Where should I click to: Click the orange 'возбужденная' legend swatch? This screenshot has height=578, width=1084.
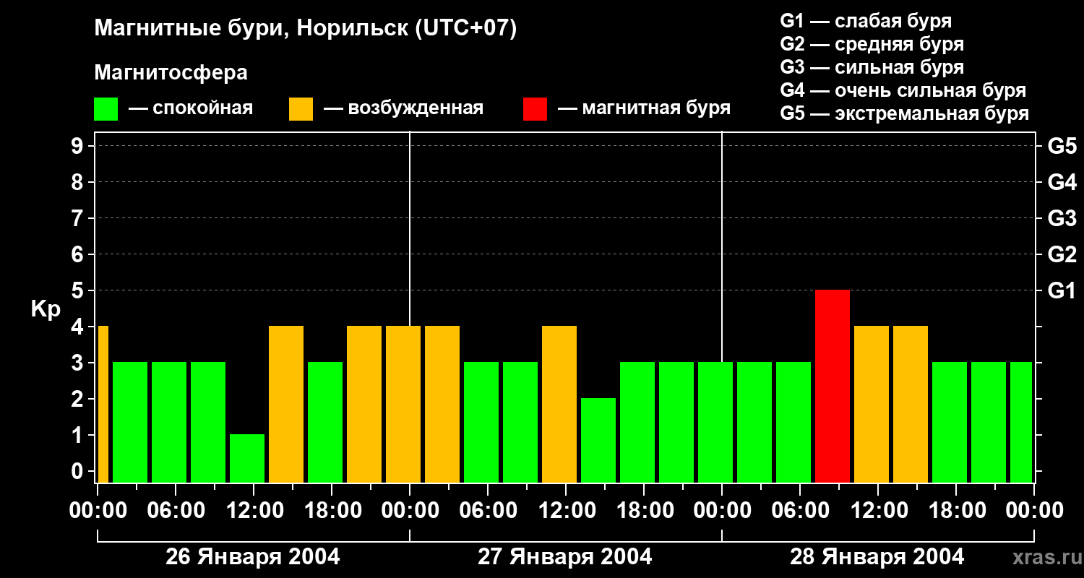tap(301, 109)
